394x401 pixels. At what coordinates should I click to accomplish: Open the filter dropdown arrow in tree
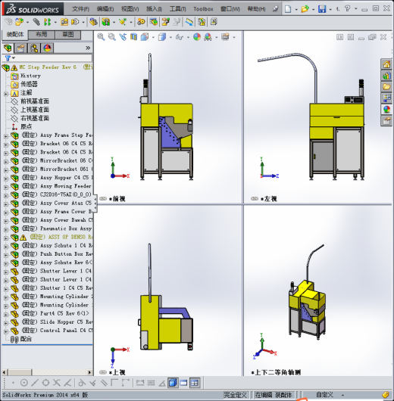pyautogui.click(x=14, y=58)
